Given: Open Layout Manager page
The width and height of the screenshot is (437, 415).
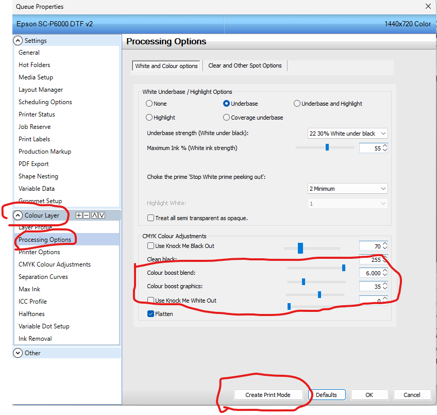Looking at the screenshot, I should point(41,90).
